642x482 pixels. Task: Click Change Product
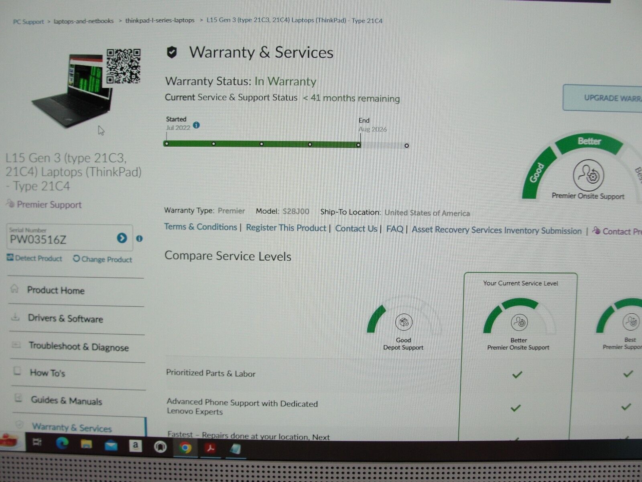click(x=102, y=259)
